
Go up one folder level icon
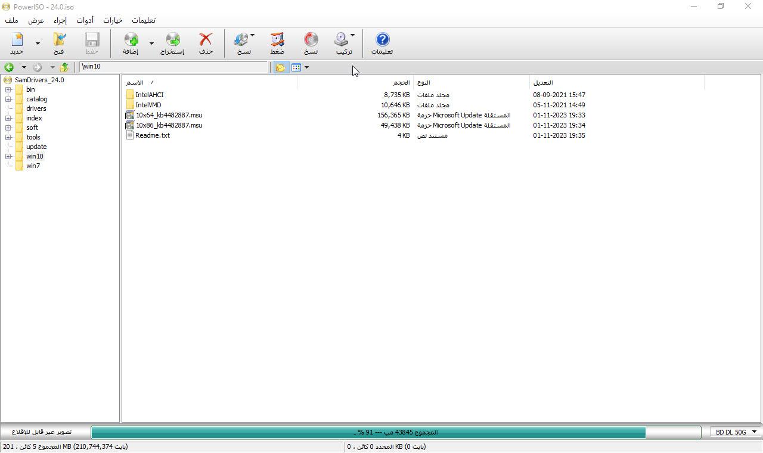[64, 67]
